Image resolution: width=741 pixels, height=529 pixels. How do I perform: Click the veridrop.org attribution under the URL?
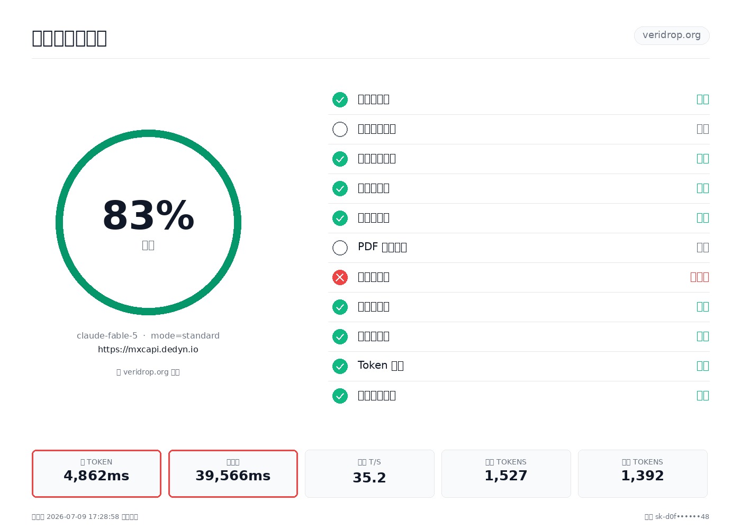(148, 372)
